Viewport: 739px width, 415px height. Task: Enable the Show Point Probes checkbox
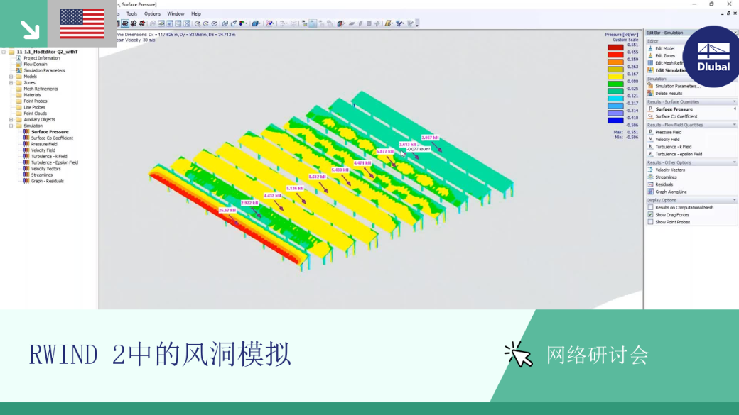650,222
